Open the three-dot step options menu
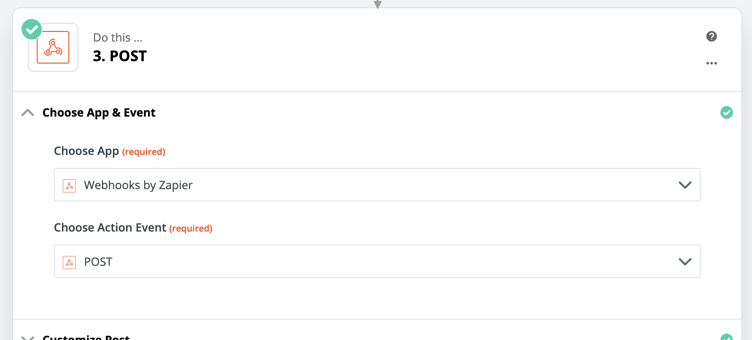 coord(712,63)
